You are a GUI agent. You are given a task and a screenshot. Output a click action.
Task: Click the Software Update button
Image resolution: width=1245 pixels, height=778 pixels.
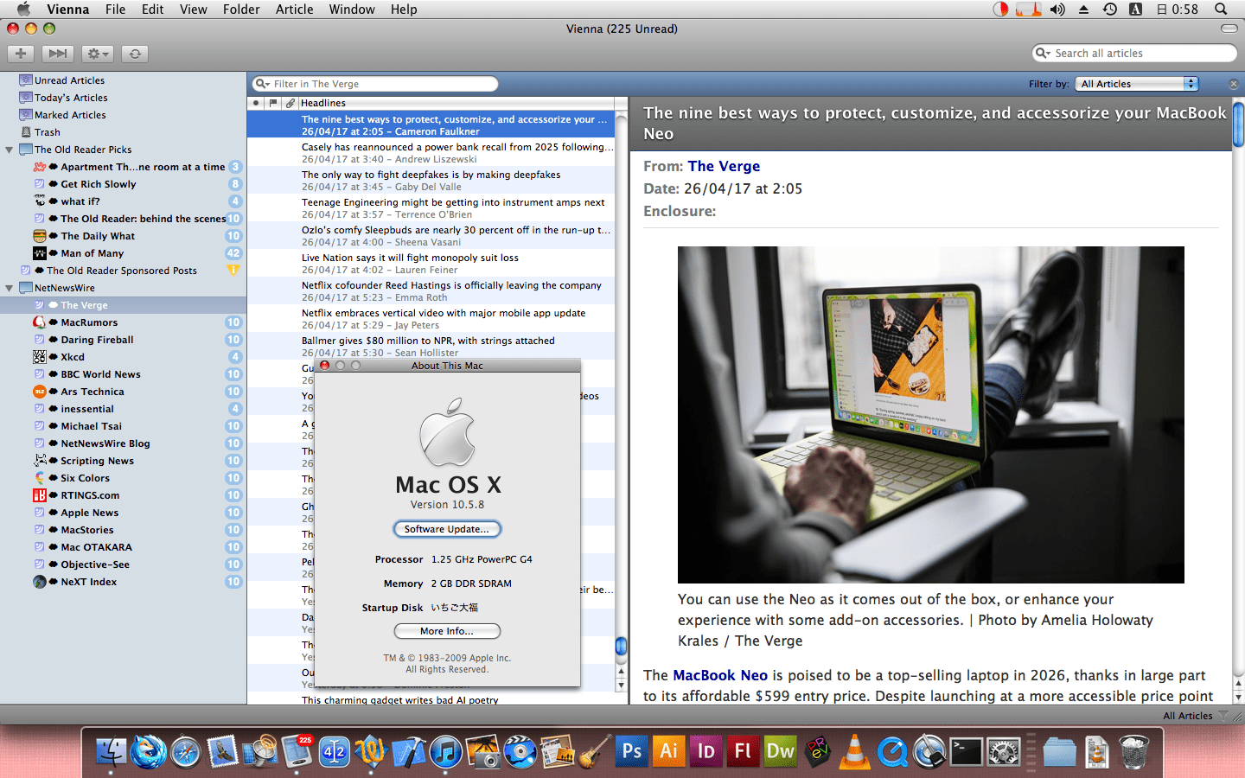(x=447, y=529)
